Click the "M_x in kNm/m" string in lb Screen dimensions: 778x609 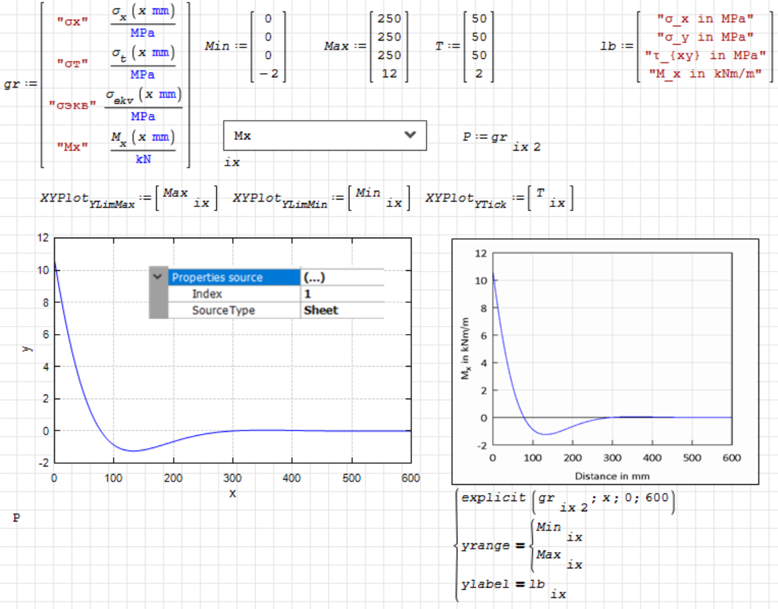[705, 73]
